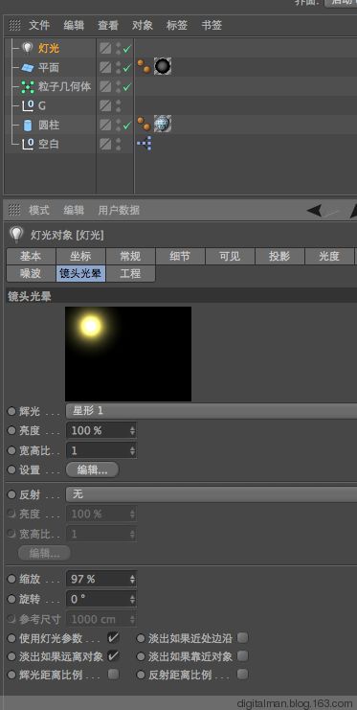Open the 对象 menu
Screen dimensions: 357x710
(142, 25)
